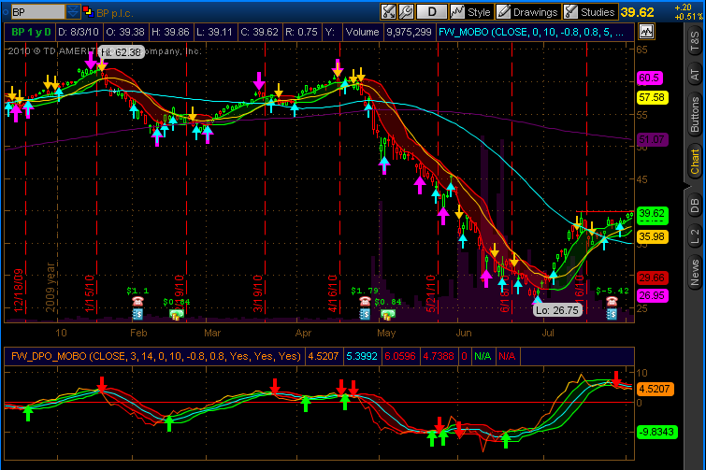Screen dimensions: 706x470
Task: Click the 4/16/10 expiration date marker
Action: click(333, 293)
